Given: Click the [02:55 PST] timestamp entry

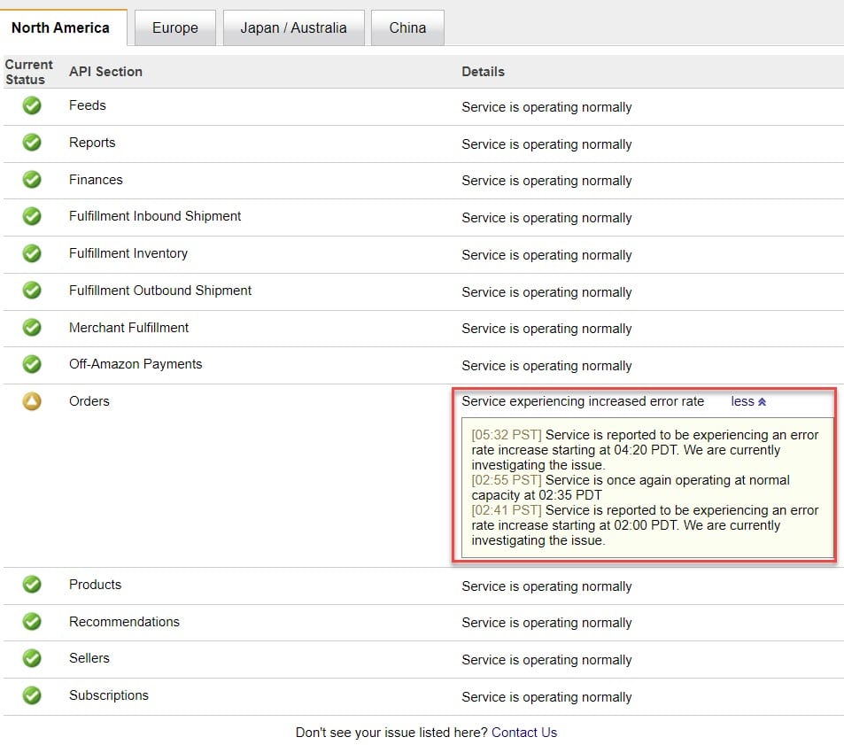Looking at the screenshot, I should tap(507, 480).
